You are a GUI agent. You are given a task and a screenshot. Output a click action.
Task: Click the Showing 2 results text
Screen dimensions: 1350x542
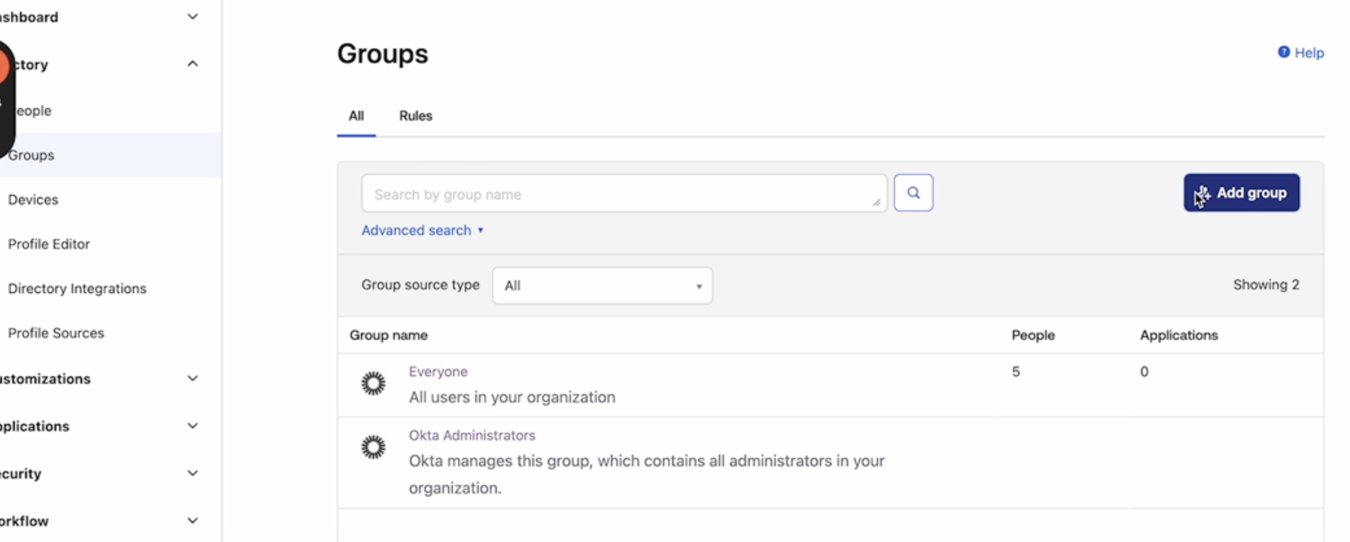(x=1266, y=285)
